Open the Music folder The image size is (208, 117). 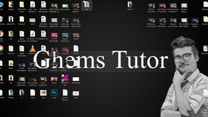[11, 63]
